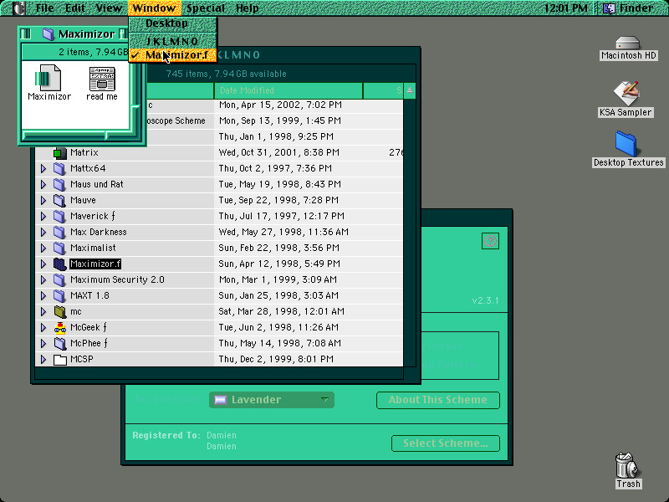The width and height of the screenshot is (669, 502).
Task: Select the KSA Sampler desktop icon
Action: [x=626, y=93]
